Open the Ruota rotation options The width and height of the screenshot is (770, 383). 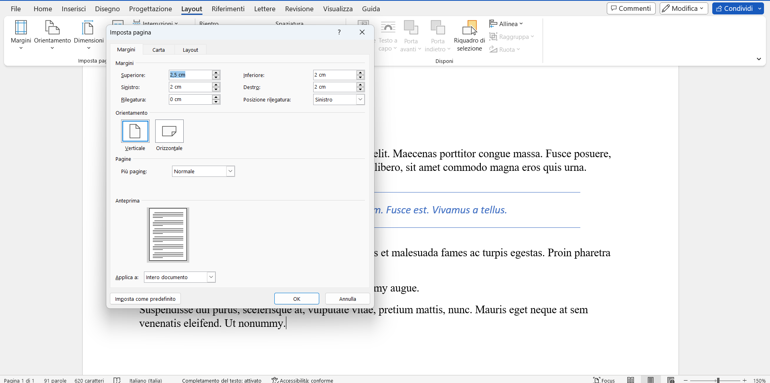click(505, 49)
